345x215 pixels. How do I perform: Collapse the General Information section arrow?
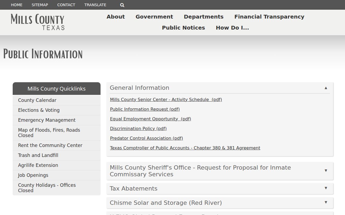(x=326, y=88)
